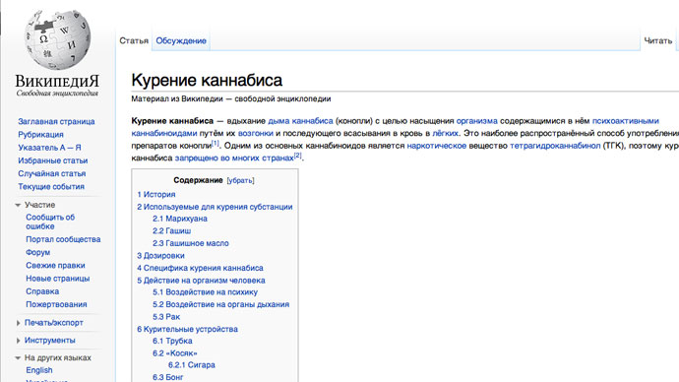Open запрещено во многих странах link

(234, 159)
